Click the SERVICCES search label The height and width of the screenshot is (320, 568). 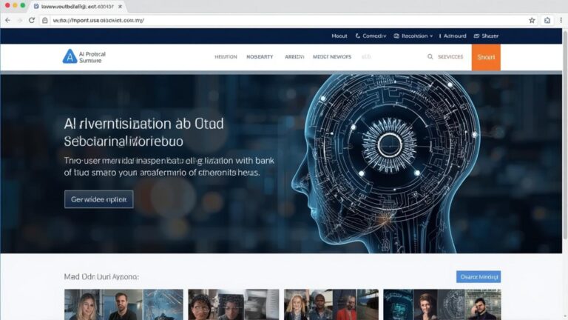tap(450, 57)
